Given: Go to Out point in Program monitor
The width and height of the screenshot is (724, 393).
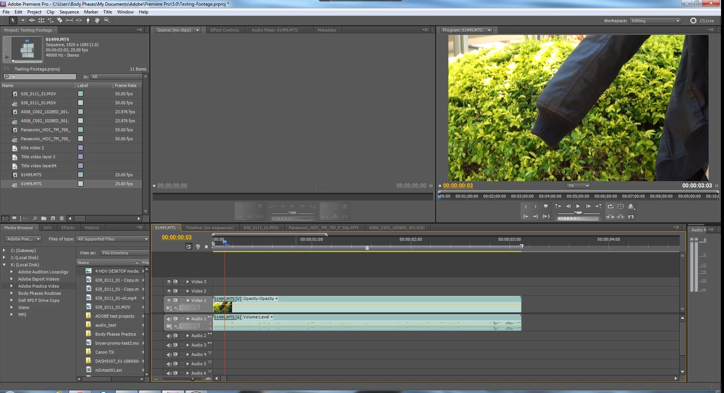Looking at the screenshot, I should (535, 216).
